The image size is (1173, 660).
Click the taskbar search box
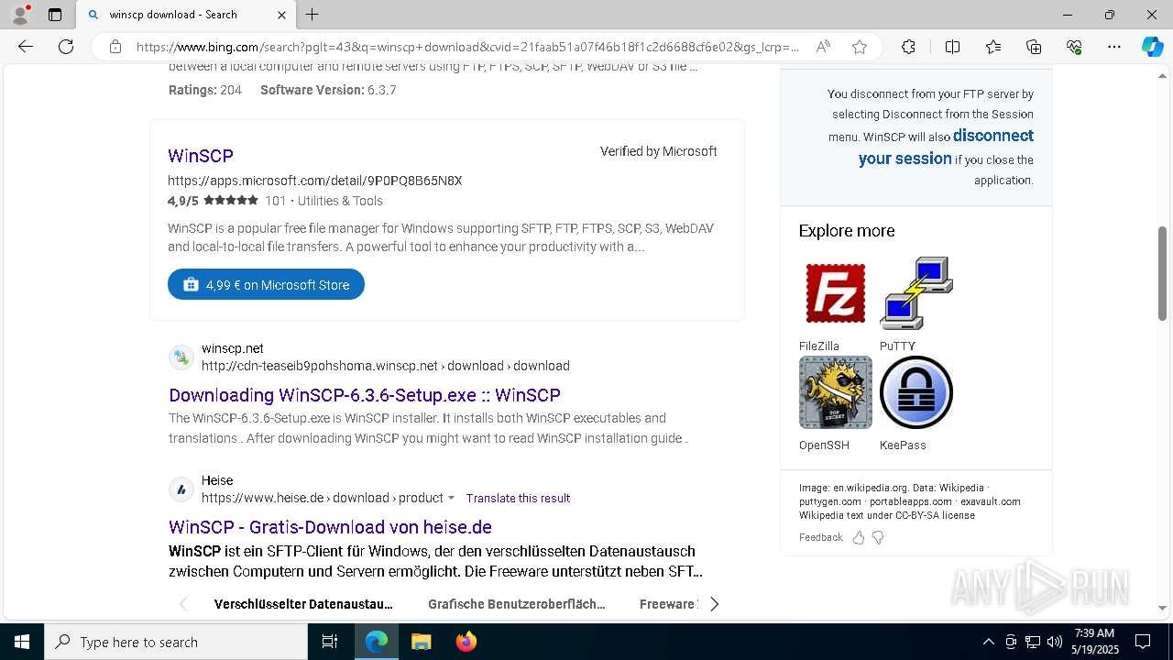[x=176, y=642]
